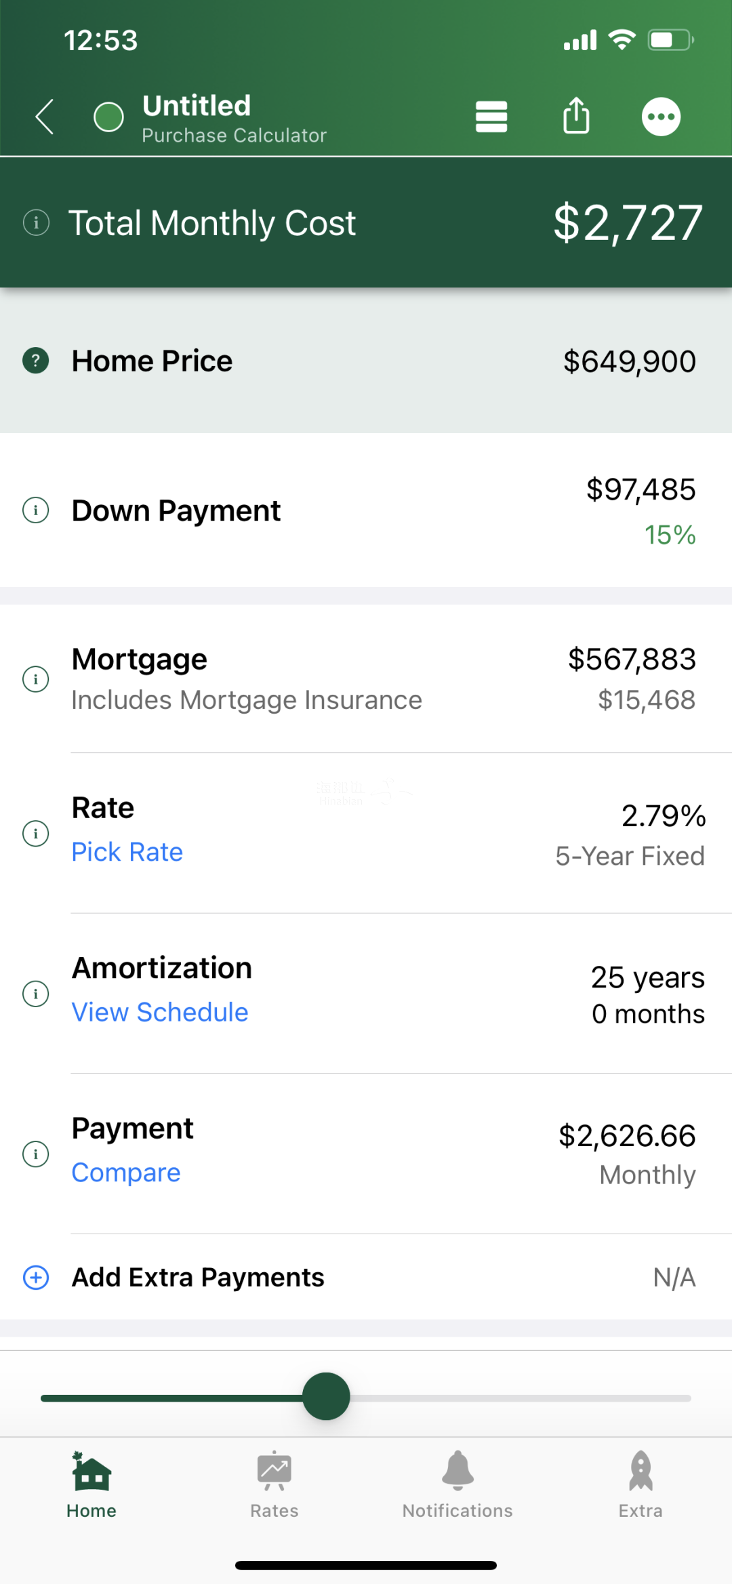Screen dimensions: 732x1584
Task: Click the green slider handle
Action: point(326,1396)
